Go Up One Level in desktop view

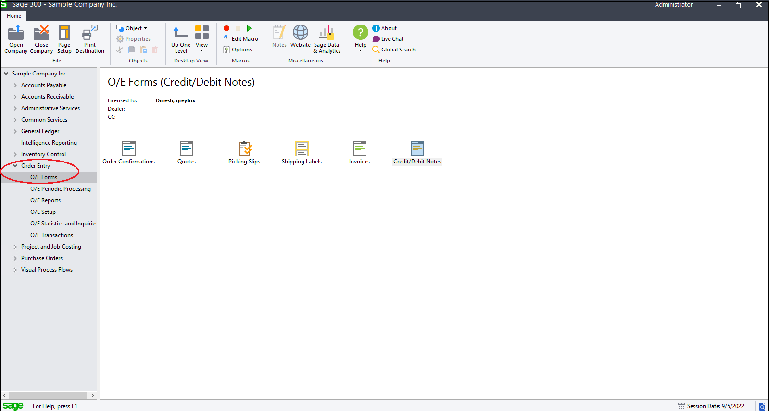(181, 39)
